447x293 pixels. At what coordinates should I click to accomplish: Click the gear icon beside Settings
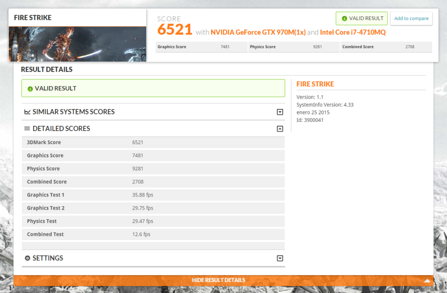pyautogui.click(x=28, y=258)
